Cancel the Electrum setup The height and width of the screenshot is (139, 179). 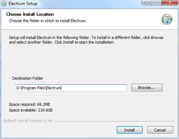click(160, 130)
